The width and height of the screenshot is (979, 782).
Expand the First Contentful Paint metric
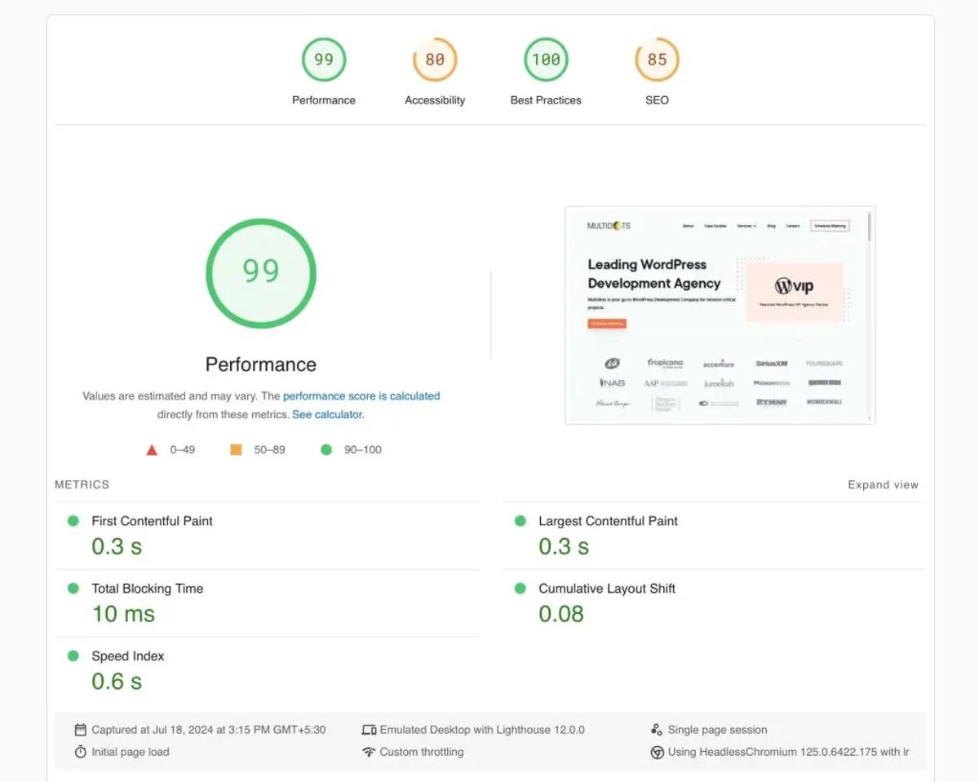267,536
